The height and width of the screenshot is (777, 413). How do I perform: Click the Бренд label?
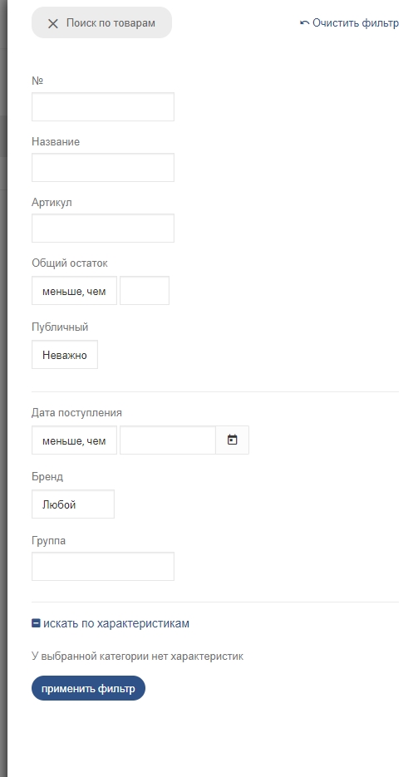tap(47, 477)
